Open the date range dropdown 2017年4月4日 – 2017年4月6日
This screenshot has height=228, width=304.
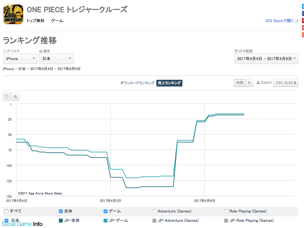(266, 59)
